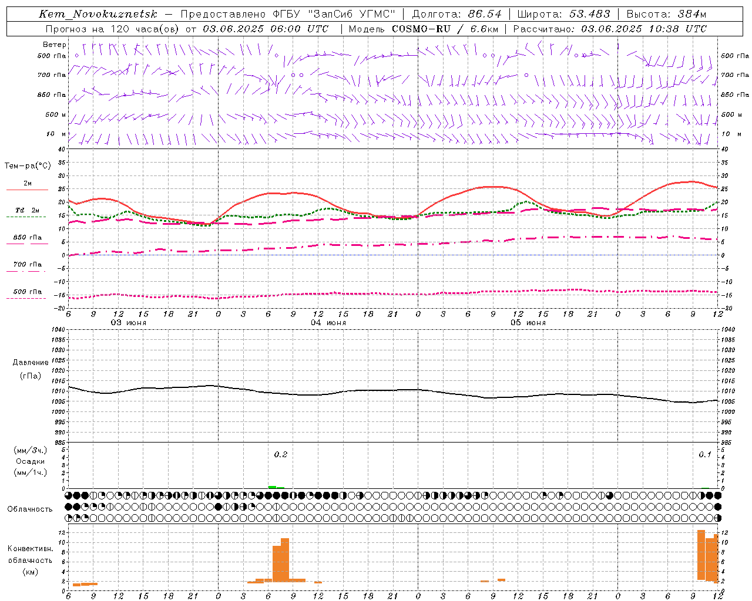Click the Kem_Novokuznetsk station title
Image resolution: width=752 pixels, height=601 pixels.
click(98, 14)
